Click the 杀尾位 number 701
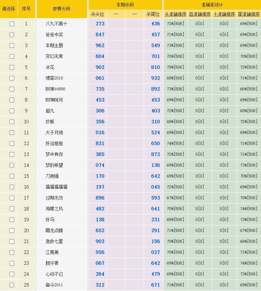This screenshot has width=261, height=291. click(155, 57)
